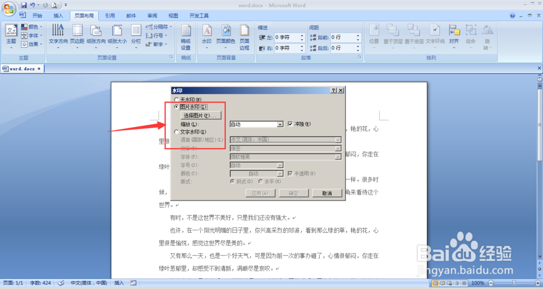Select the 文字水印 radio button

[x=176, y=132]
